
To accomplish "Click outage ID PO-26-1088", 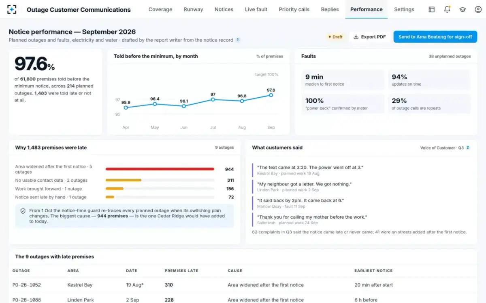I will (27, 300).
